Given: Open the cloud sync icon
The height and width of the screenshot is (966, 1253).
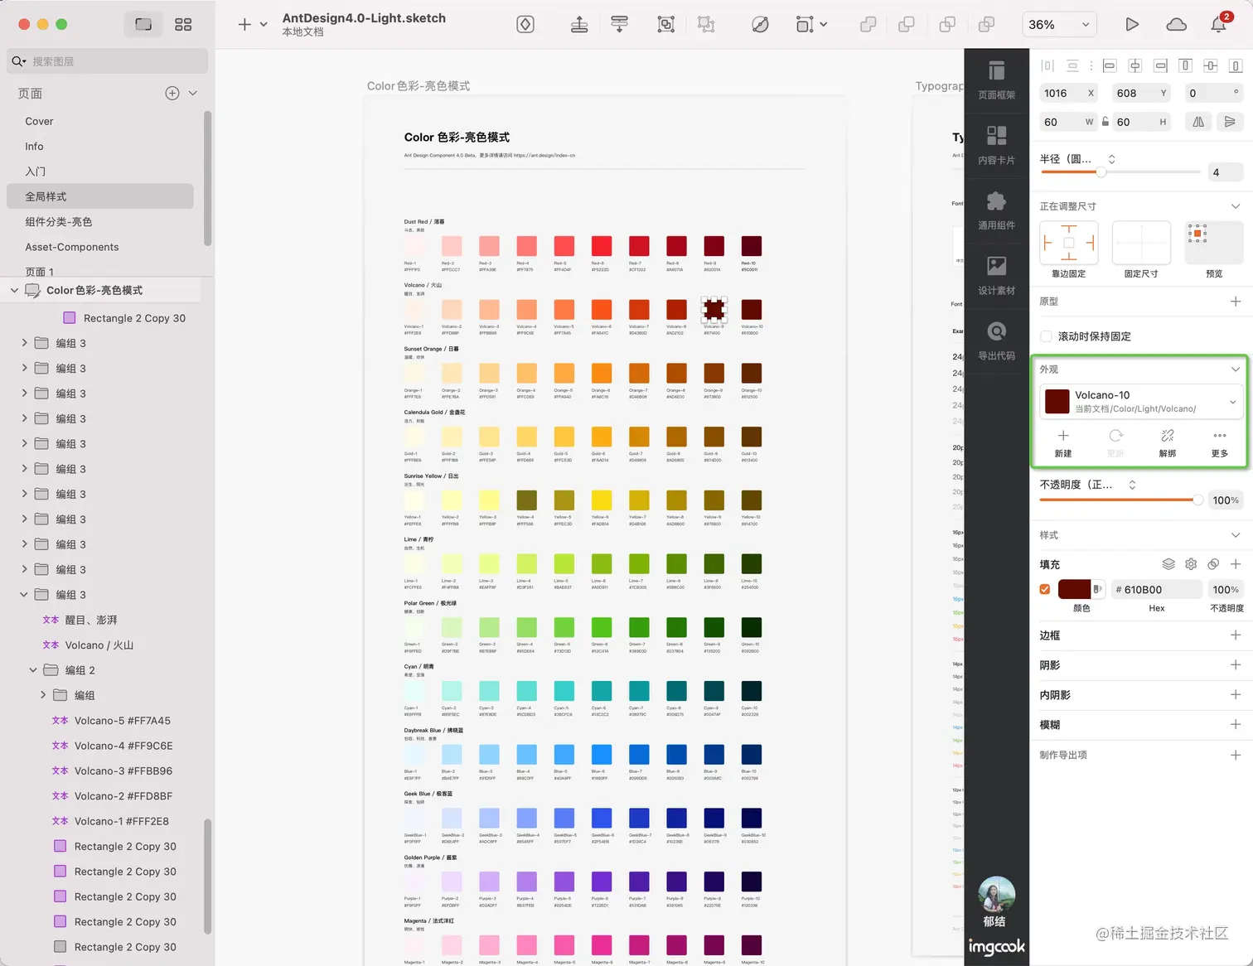Looking at the screenshot, I should pyautogui.click(x=1176, y=25).
